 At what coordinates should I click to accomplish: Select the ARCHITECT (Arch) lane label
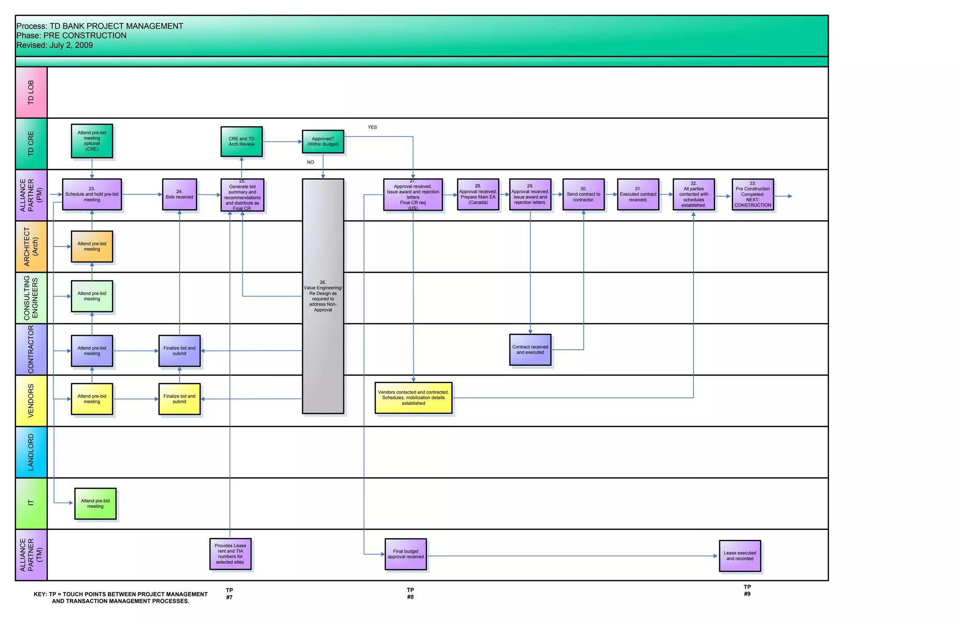tap(31, 246)
